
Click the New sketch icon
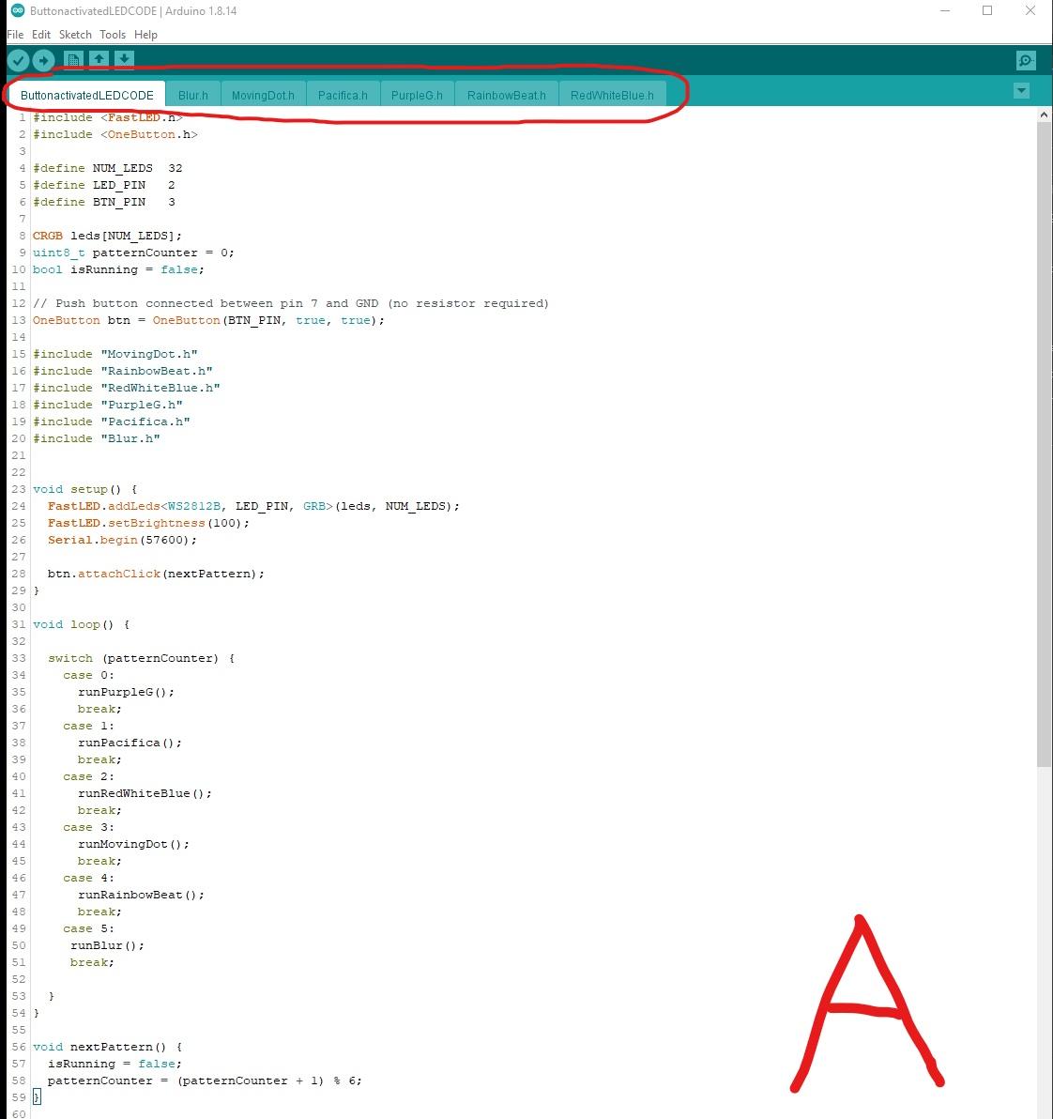point(73,59)
